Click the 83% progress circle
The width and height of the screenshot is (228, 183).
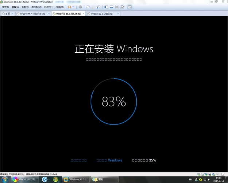(114, 102)
